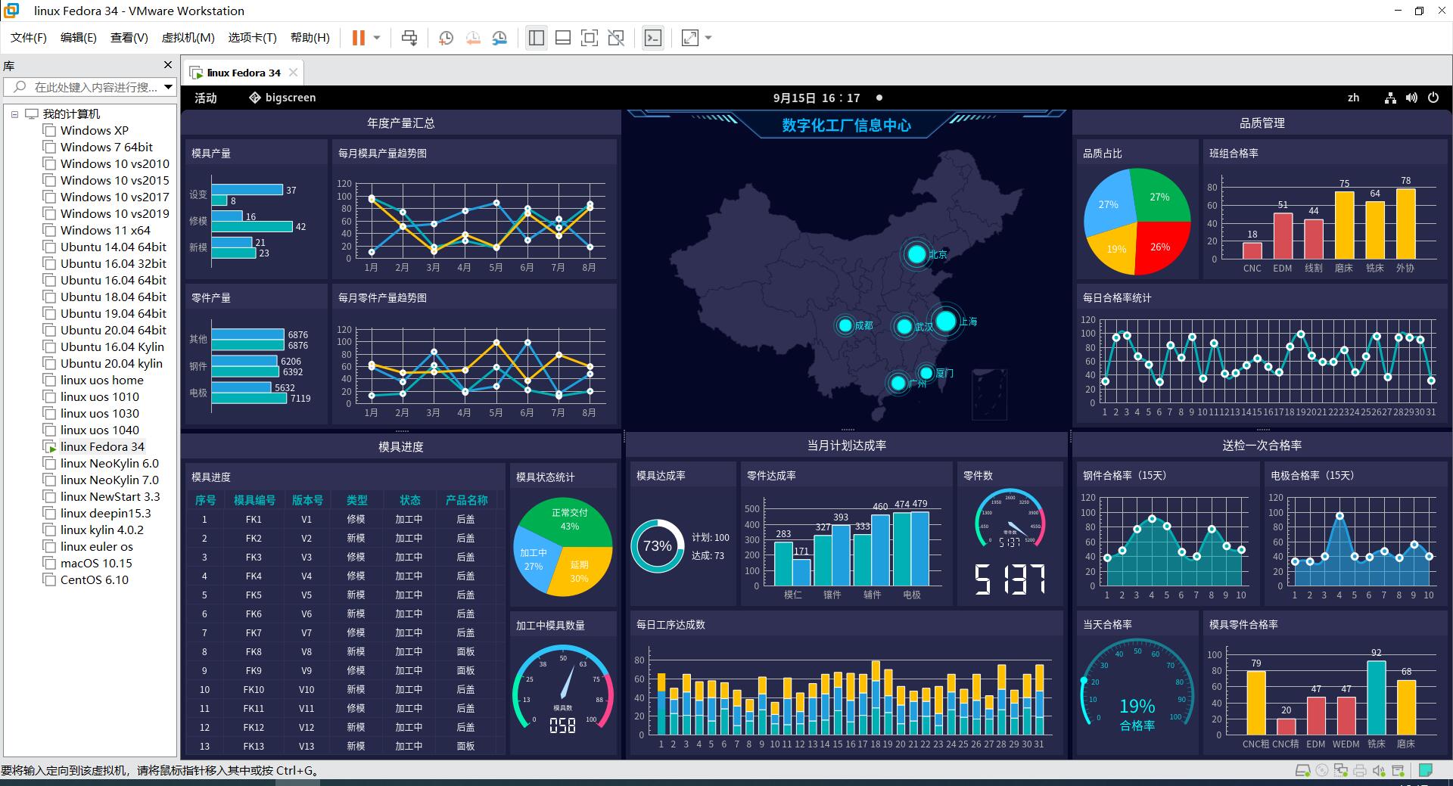Click Send Ctrl+Alt+Del toolbar icon

coord(409,38)
